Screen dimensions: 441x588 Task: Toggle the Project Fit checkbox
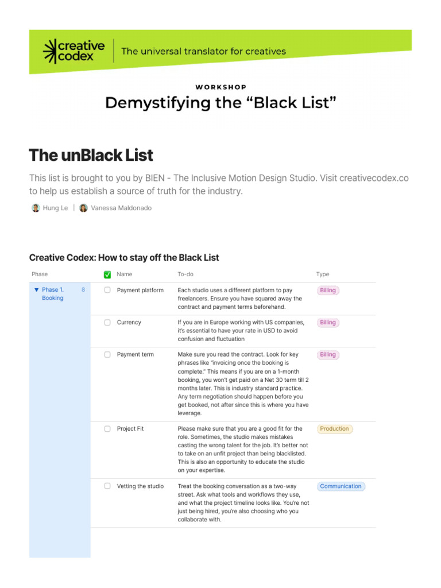[107, 429]
